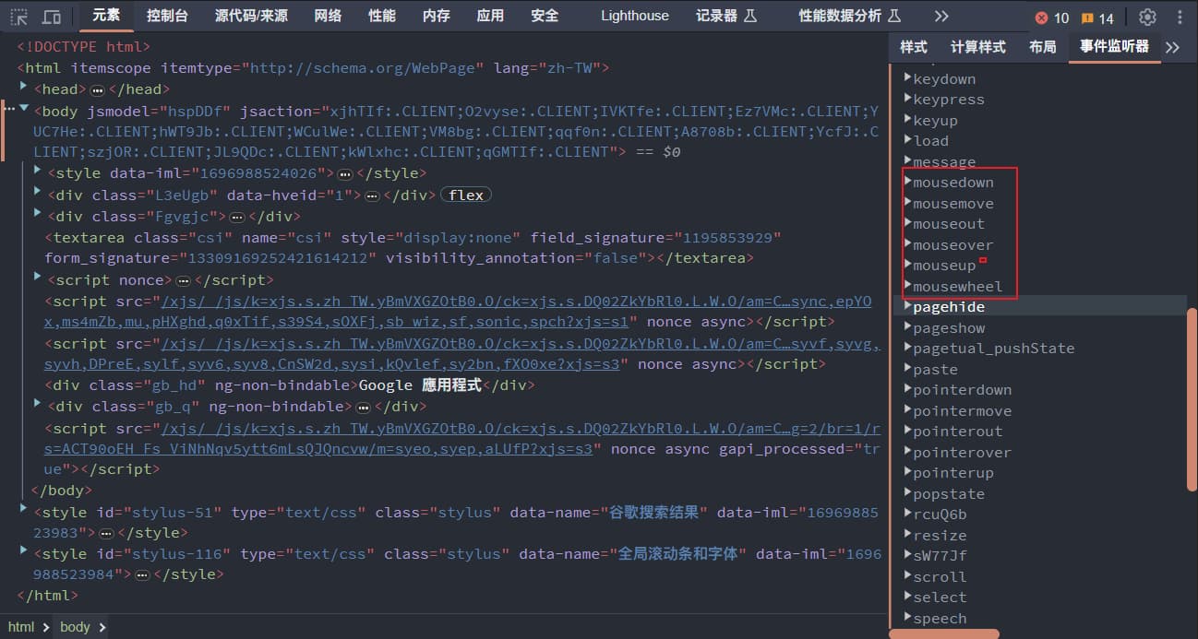The width and height of the screenshot is (1198, 639).
Task: Expand the div class Fgvgjc node
Action: (x=38, y=215)
